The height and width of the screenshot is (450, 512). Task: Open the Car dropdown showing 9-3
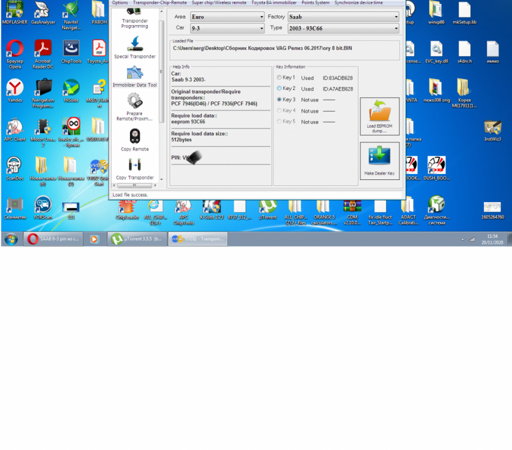pyautogui.click(x=227, y=28)
